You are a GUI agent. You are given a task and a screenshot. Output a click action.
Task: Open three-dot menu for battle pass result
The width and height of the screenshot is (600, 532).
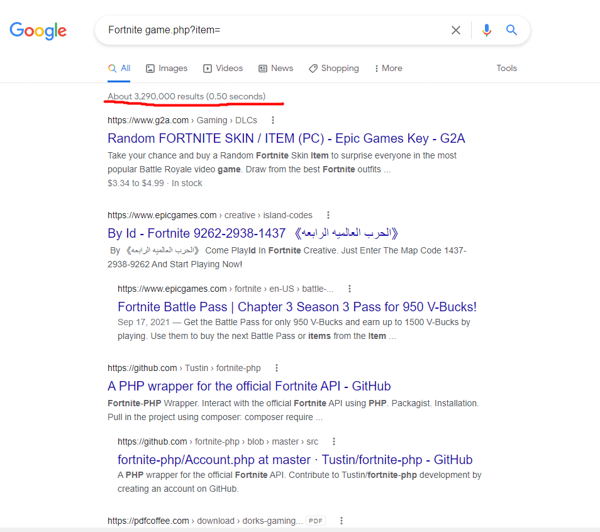349,289
